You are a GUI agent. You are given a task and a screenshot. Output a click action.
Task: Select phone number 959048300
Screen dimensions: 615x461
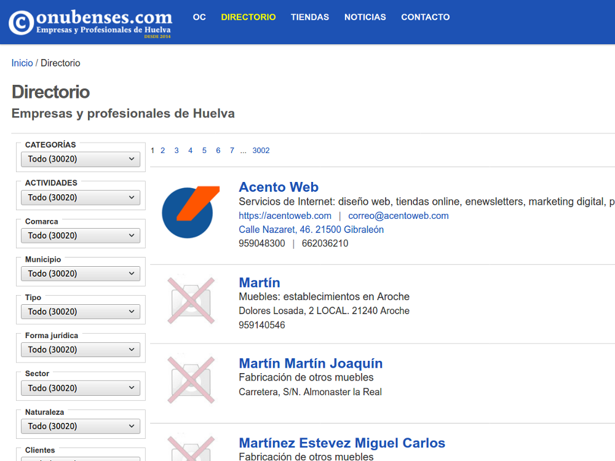[262, 243]
